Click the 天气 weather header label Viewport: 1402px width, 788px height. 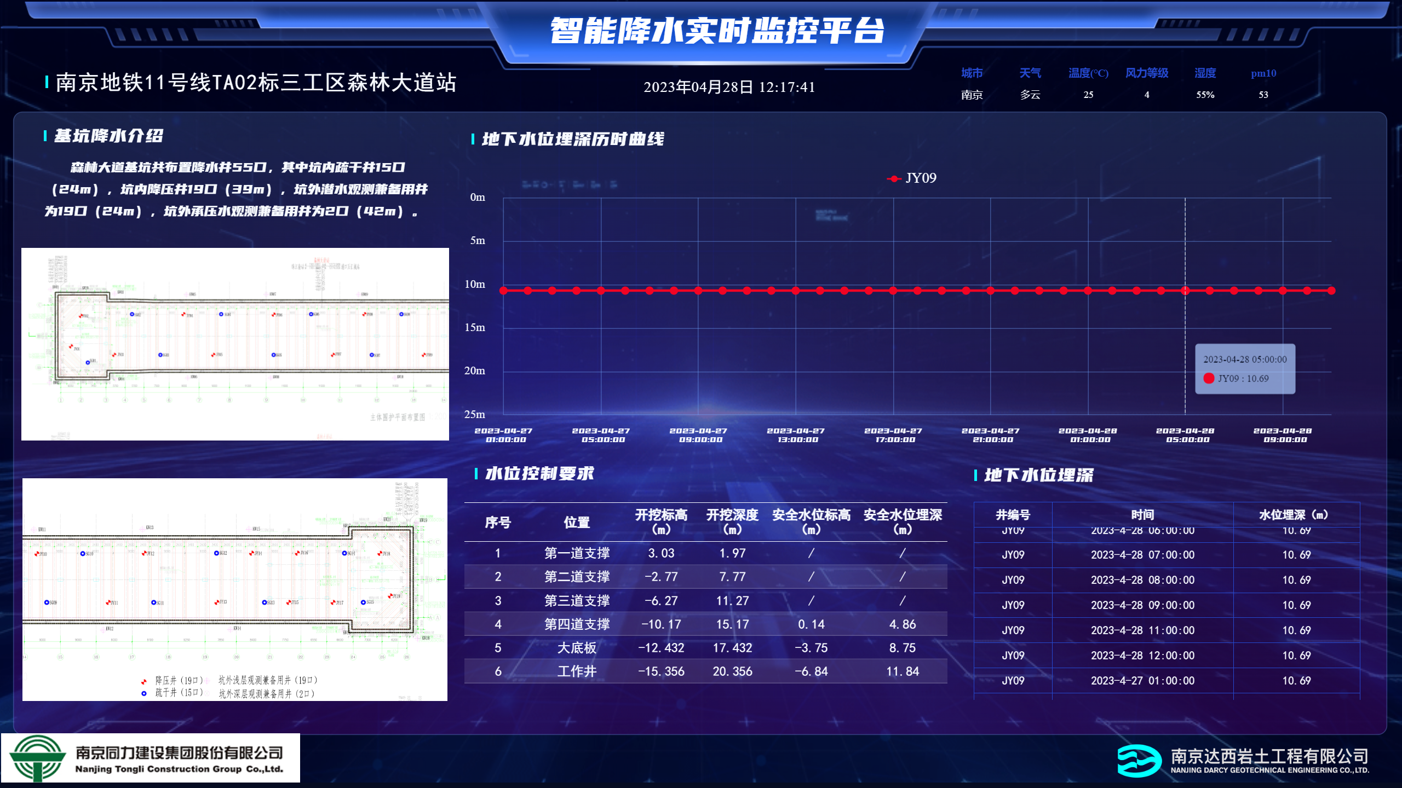[1030, 73]
